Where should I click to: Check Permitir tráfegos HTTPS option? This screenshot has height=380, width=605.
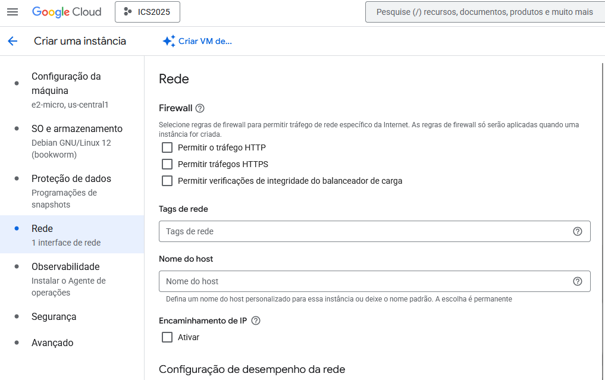(x=167, y=164)
